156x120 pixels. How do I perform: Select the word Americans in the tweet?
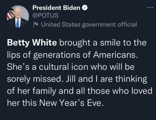coord(116,55)
